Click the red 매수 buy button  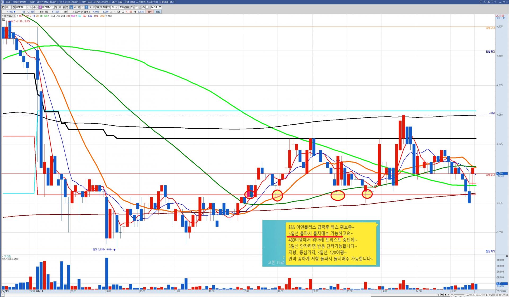150,12
